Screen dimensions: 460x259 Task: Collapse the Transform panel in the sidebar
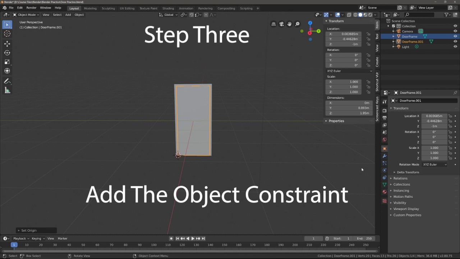[336, 21]
